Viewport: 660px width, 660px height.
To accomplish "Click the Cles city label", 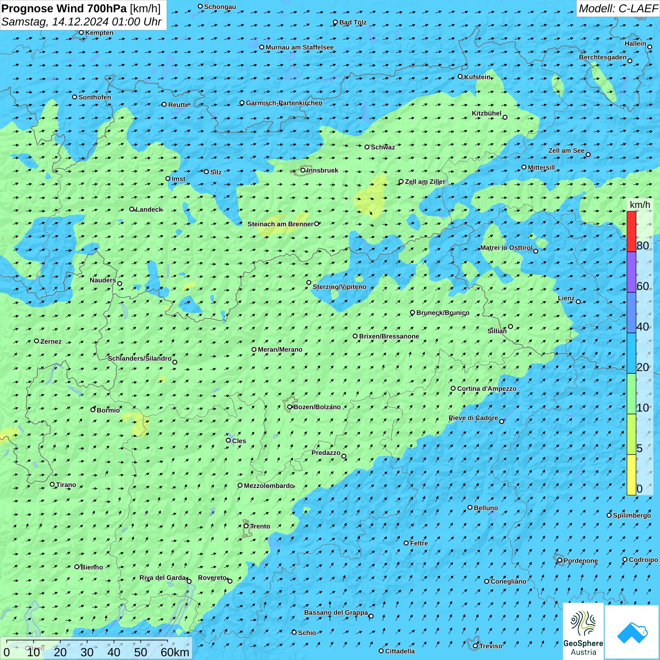I will pyautogui.click(x=239, y=441).
